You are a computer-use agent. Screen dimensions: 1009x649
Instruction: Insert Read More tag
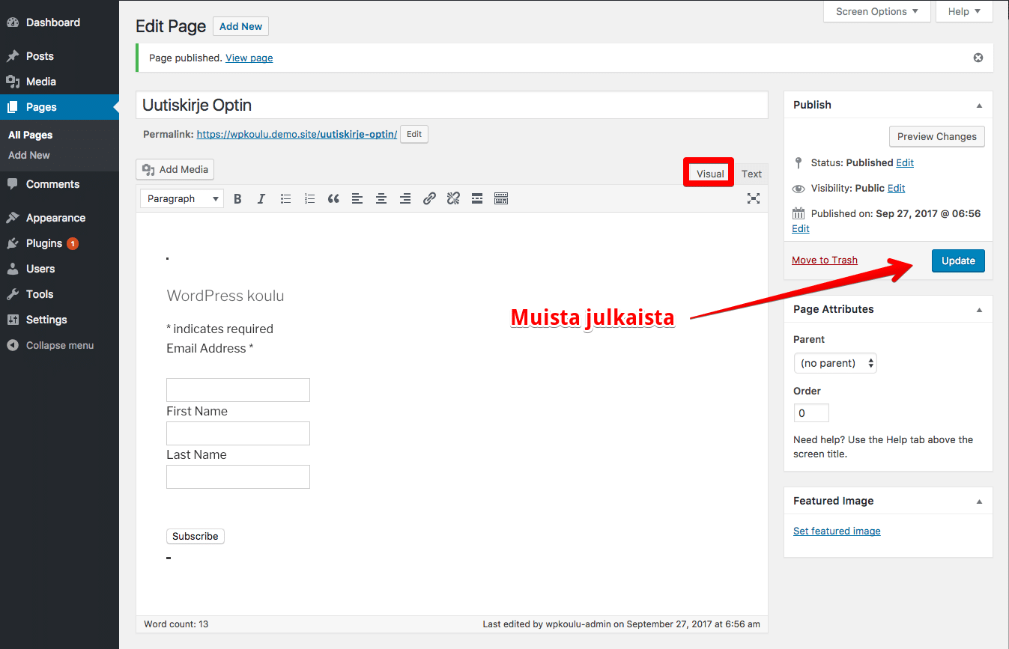(x=477, y=198)
